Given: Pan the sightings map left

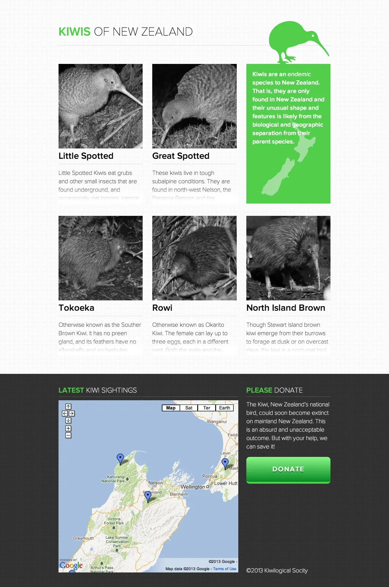Looking at the screenshot, I should [65, 413].
